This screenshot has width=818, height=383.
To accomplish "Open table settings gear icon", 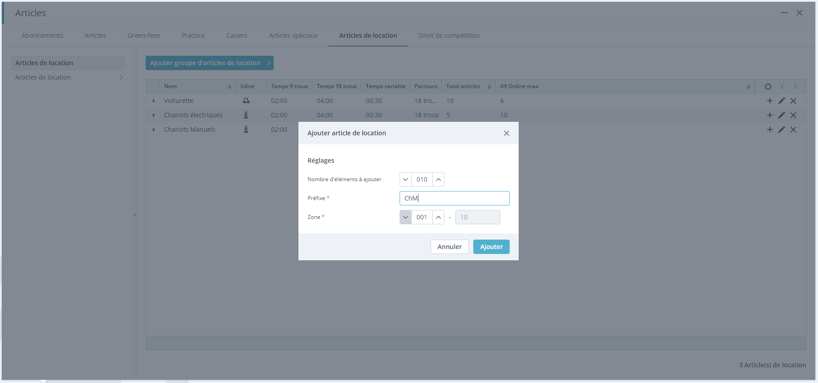I will [768, 86].
